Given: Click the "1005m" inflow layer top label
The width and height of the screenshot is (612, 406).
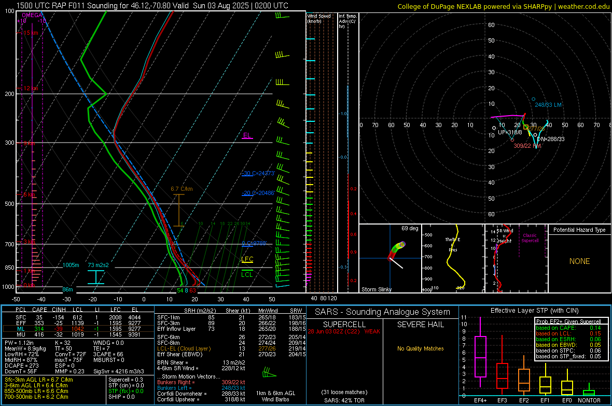Looking at the screenshot, I should [71, 265].
